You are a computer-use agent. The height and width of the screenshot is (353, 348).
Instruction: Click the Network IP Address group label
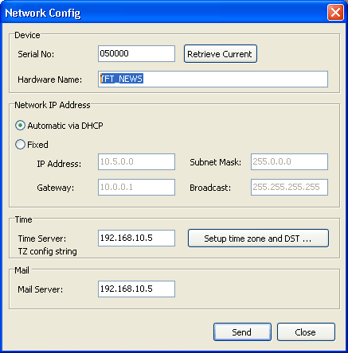click(53, 105)
